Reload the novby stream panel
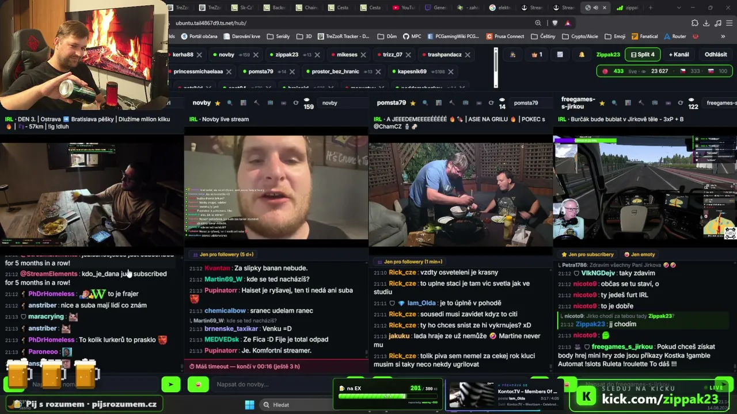This screenshot has height=414, width=737. click(x=296, y=103)
